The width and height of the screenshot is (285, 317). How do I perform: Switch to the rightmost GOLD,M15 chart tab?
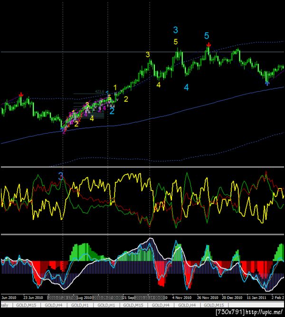coord(214,305)
